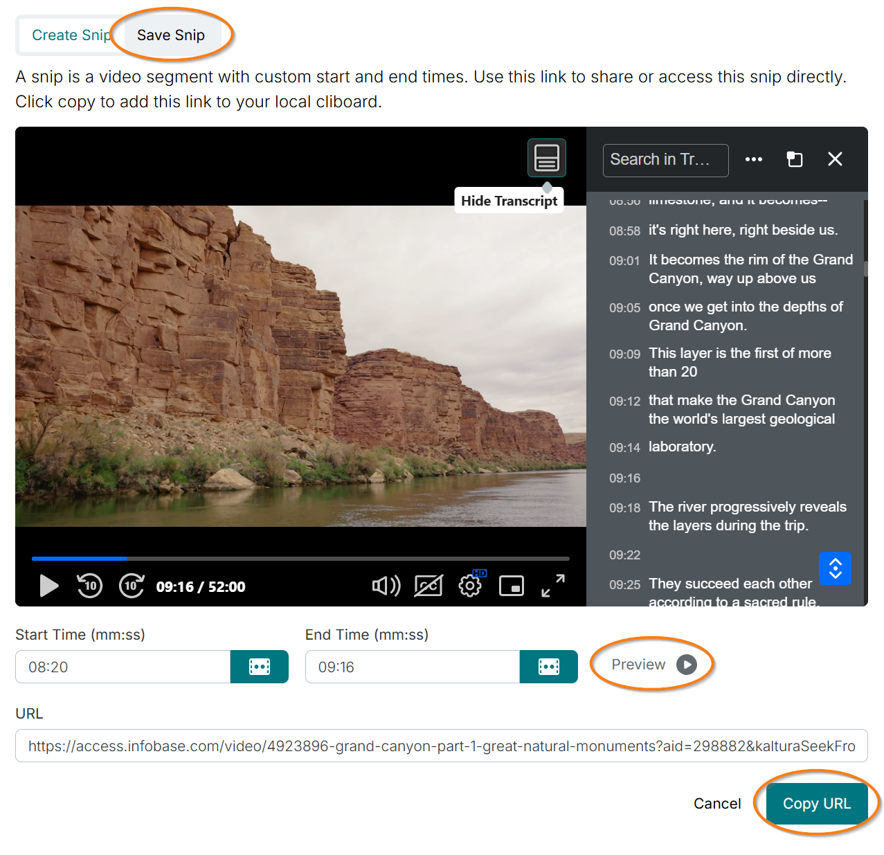Rewind the video 10 seconds
The image size is (884, 855).
tap(89, 586)
